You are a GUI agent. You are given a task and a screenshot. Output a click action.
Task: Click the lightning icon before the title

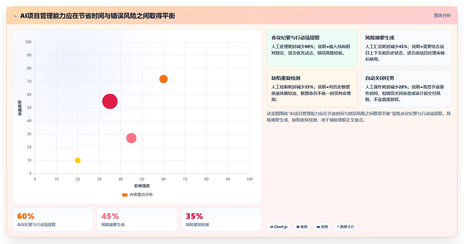15,16
